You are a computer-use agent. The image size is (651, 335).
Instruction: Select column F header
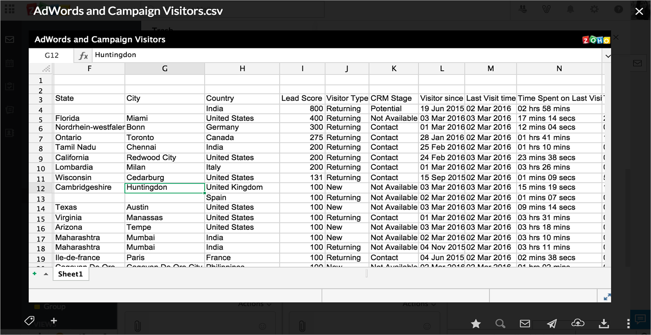(x=89, y=69)
